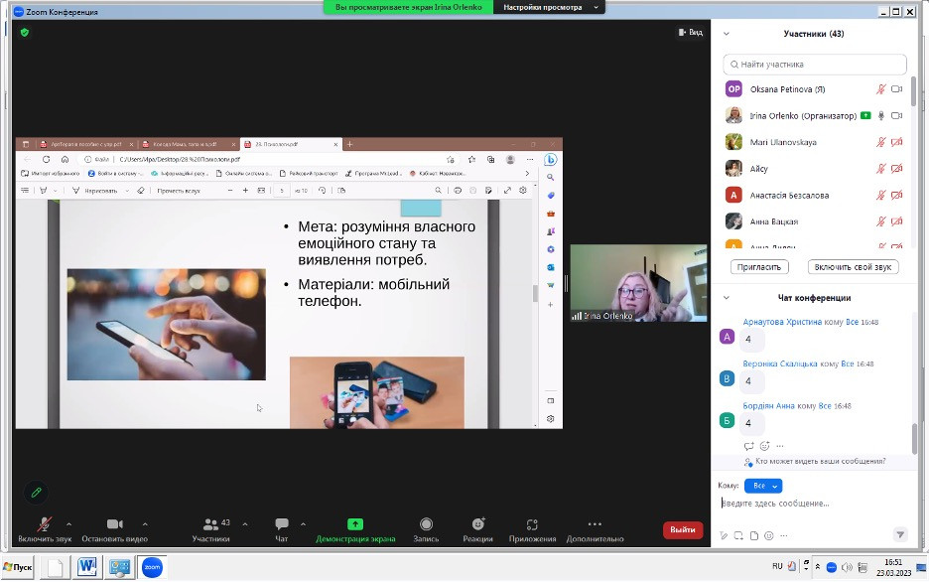Image resolution: width=929 pixels, height=582 pixels.
Task: Open message options dots under Бордіян Анна's message
Action: tap(780, 446)
